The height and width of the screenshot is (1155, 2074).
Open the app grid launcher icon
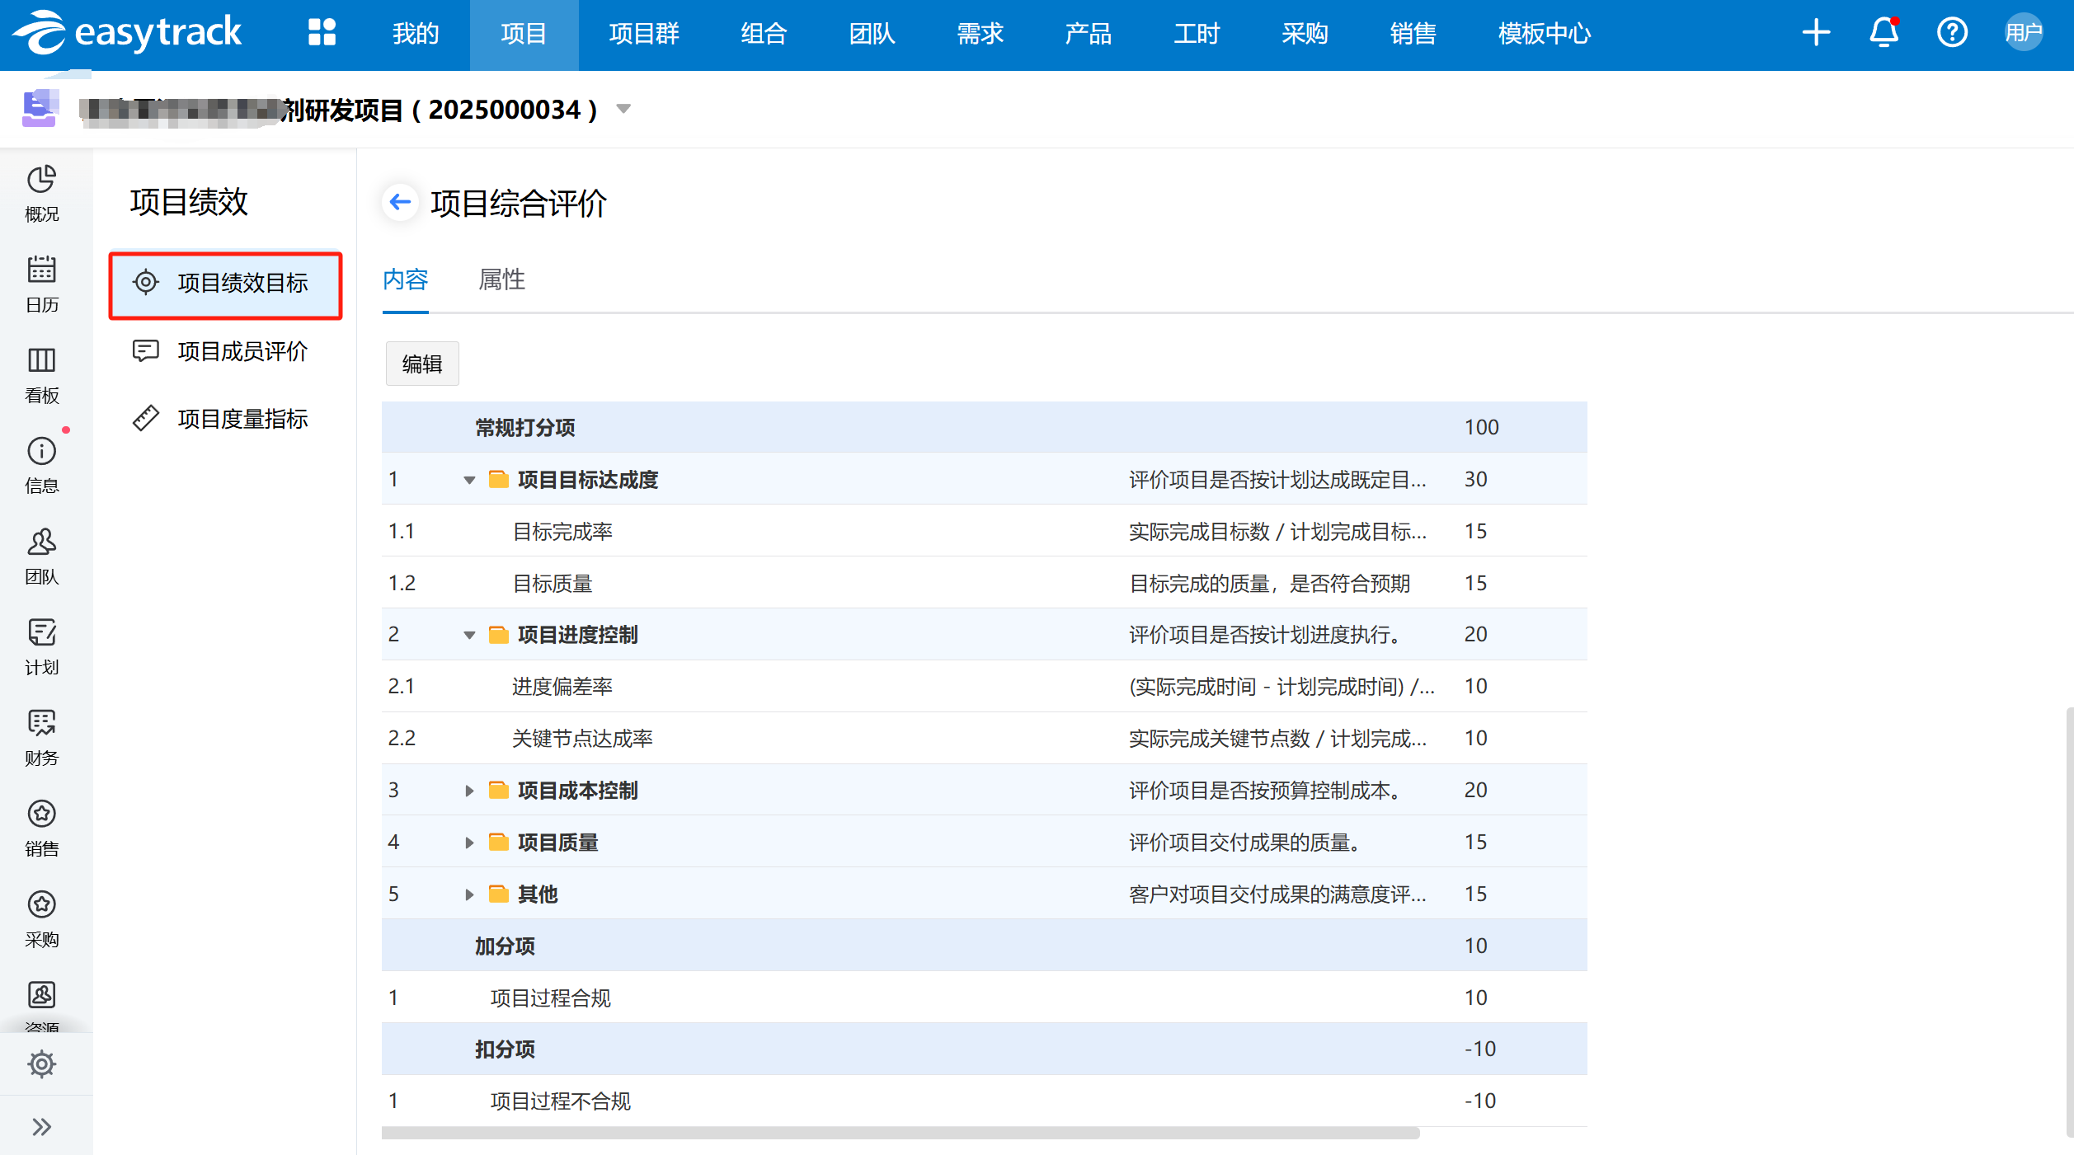pyautogui.click(x=322, y=33)
